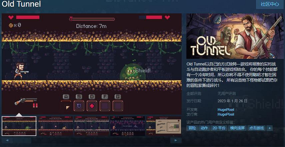Click the red shotgun shells ammo icon

(35, 105)
